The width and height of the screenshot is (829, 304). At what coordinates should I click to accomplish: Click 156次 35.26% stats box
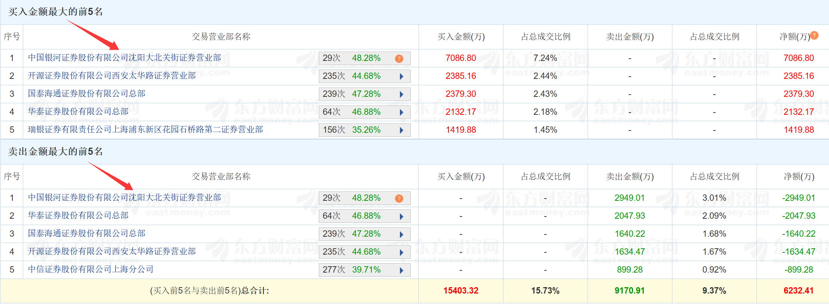(x=364, y=130)
